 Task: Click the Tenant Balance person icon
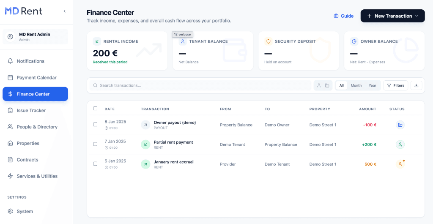pyautogui.click(x=183, y=41)
